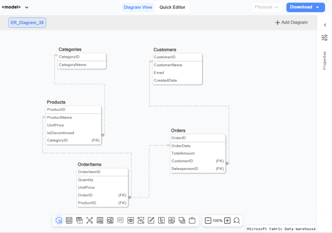Click Add Diagram button
Image resolution: width=332 pixels, height=233 pixels.
tap(292, 23)
